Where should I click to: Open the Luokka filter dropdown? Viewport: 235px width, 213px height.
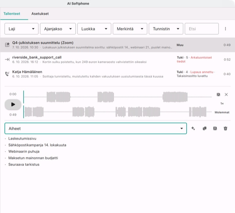coord(94,29)
